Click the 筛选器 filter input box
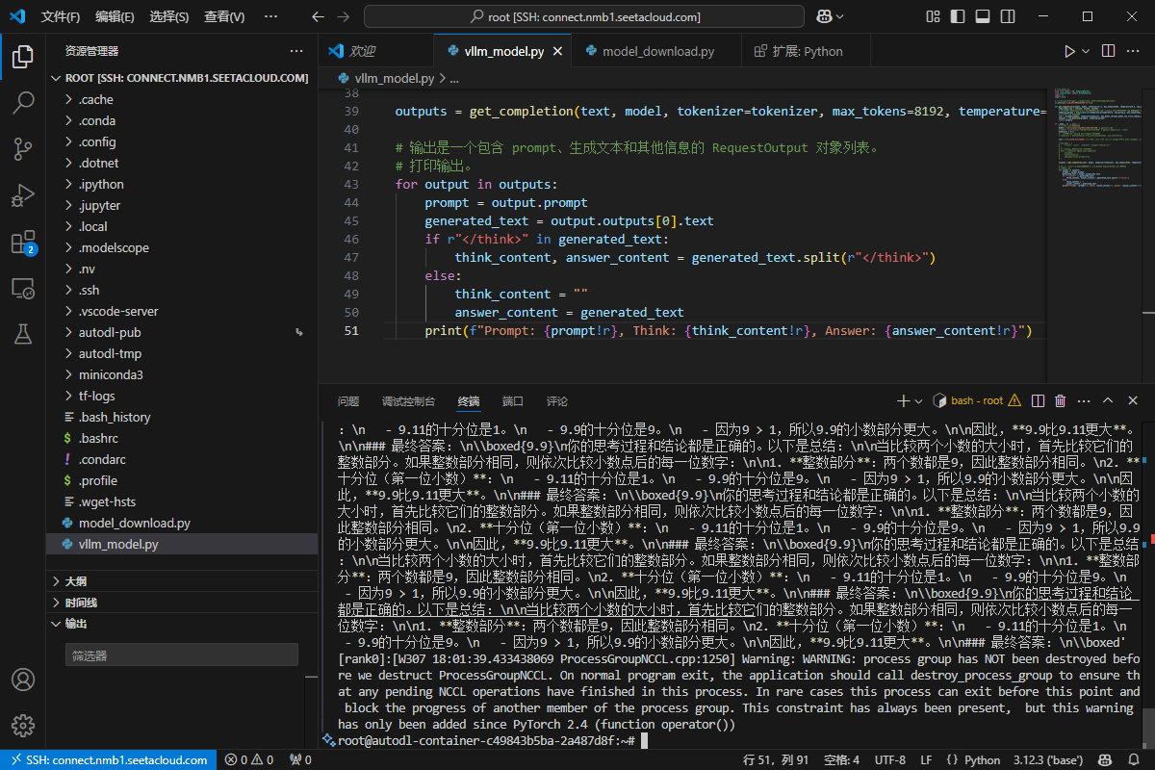The width and height of the screenshot is (1155, 770). (182, 655)
